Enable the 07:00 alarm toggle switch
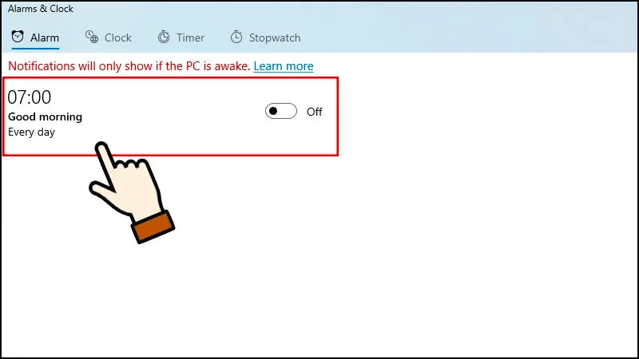 [x=281, y=111]
